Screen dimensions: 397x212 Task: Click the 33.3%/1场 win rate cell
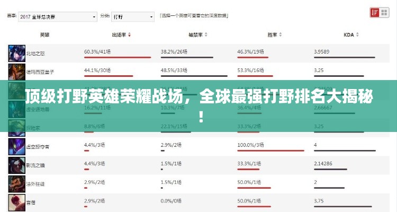coord(249,164)
